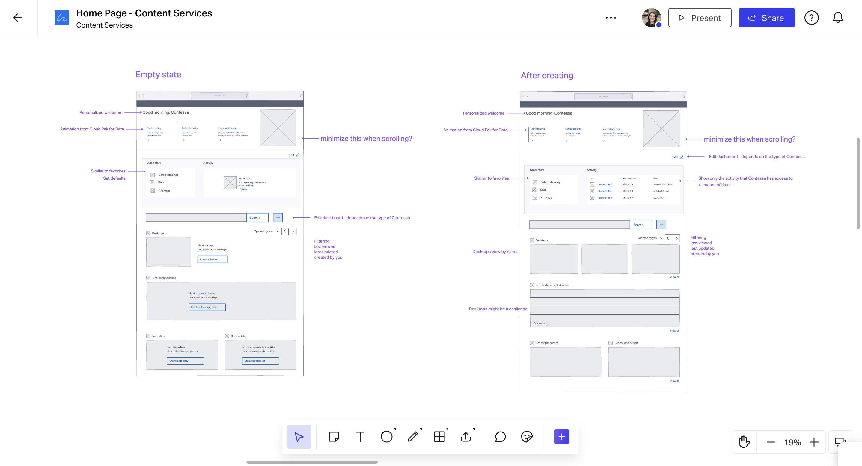Click Create a desktop button
862x466 pixels.
tap(213, 259)
